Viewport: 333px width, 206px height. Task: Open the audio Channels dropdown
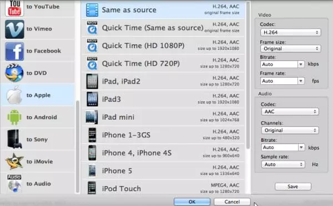pos(290,130)
